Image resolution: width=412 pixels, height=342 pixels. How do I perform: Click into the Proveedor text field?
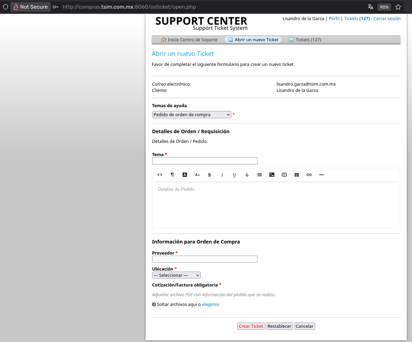[205, 259]
